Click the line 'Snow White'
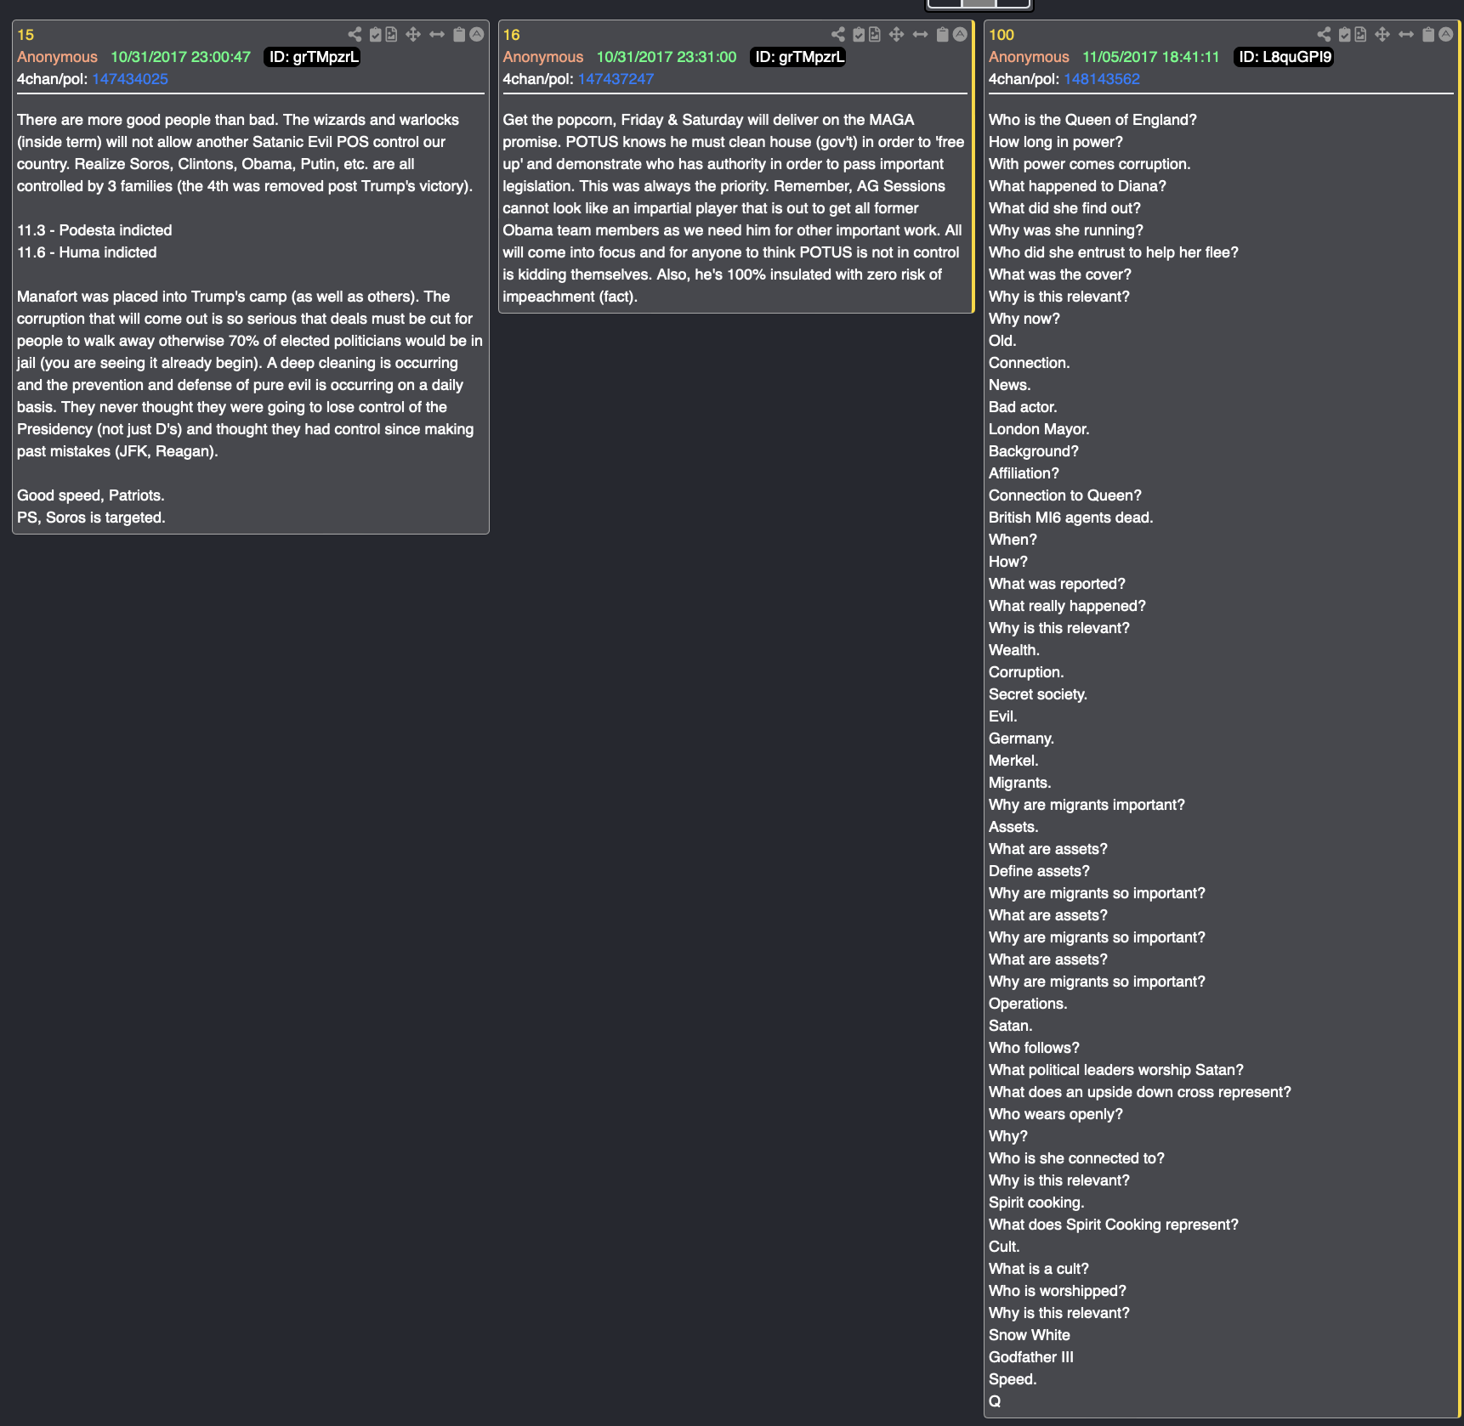 point(1030,1335)
